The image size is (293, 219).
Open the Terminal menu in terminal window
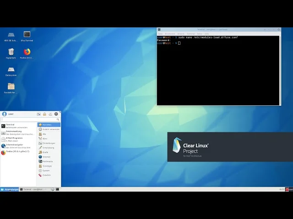[190, 34]
